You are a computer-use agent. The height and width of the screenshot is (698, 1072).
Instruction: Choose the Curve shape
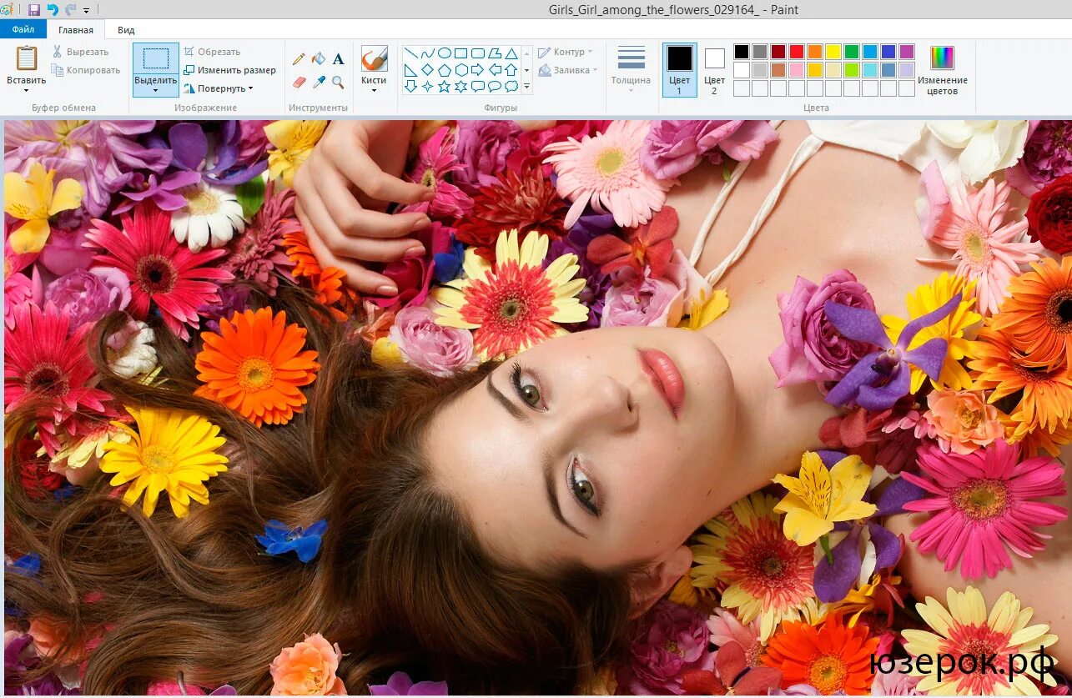pos(427,53)
